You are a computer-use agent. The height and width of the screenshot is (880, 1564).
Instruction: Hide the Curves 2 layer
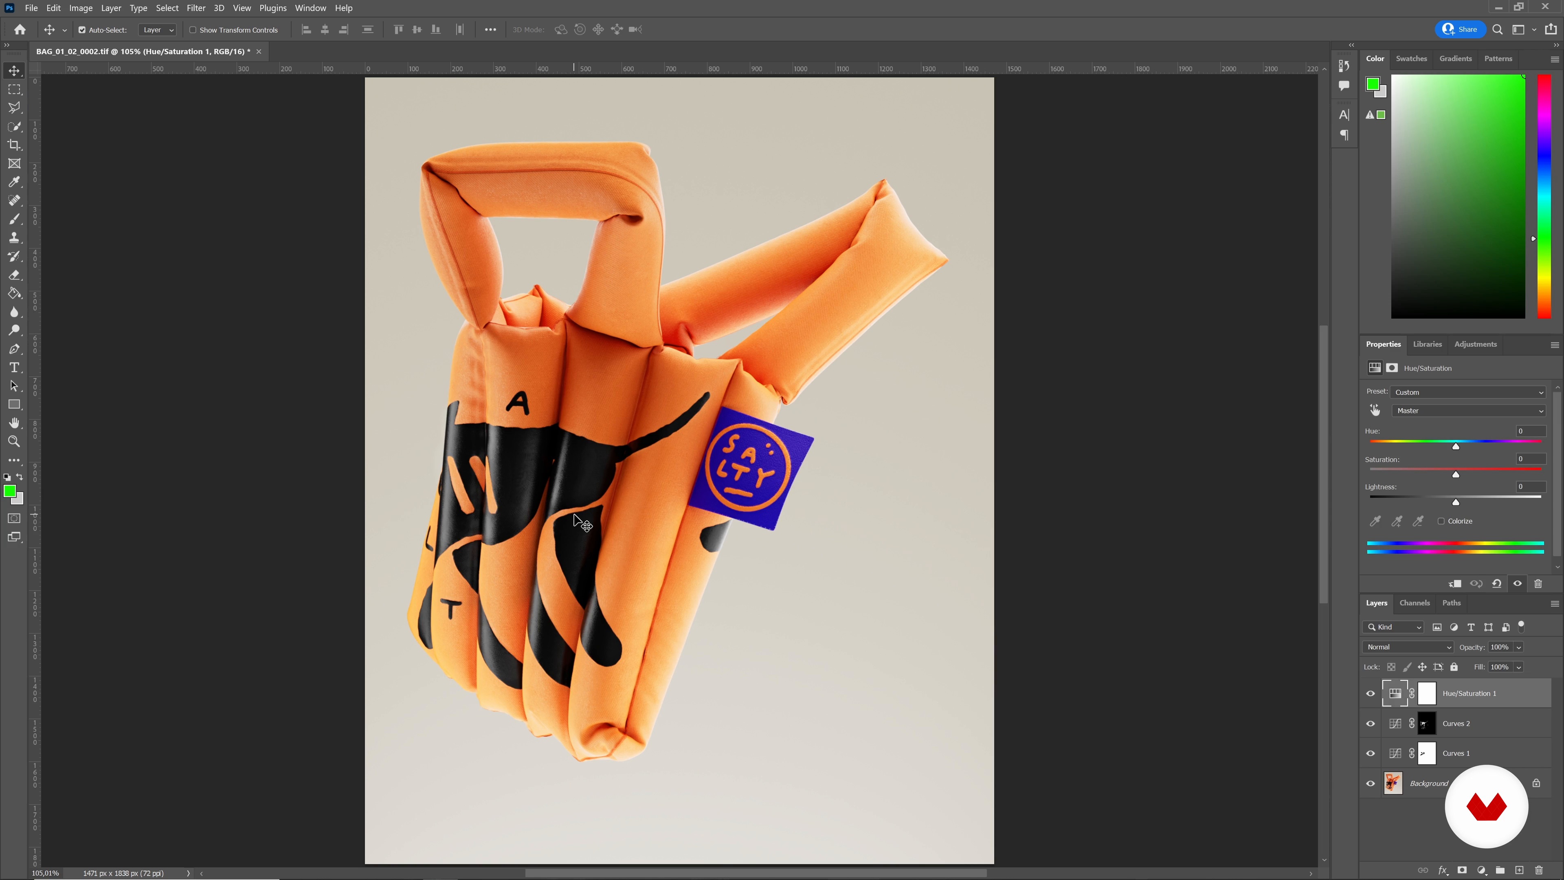[x=1370, y=723]
